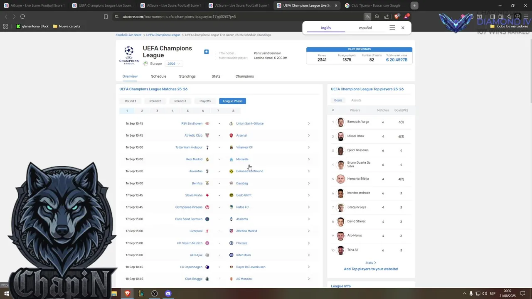Open Brave Shields lion icon
This screenshot has width=532, height=299.
(397, 17)
